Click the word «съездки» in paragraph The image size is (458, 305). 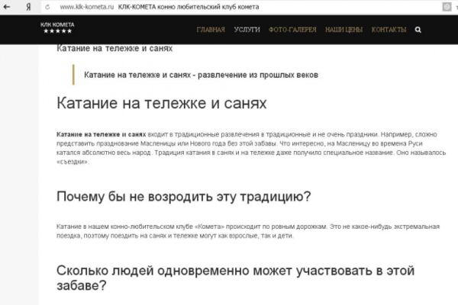tap(73, 162)
